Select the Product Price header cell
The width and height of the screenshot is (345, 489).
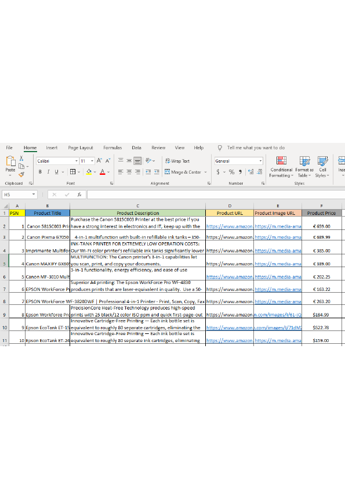321,213
